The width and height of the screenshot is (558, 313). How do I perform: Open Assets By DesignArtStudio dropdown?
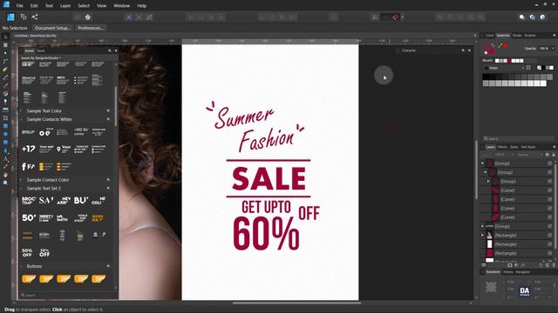click(41, 58)
